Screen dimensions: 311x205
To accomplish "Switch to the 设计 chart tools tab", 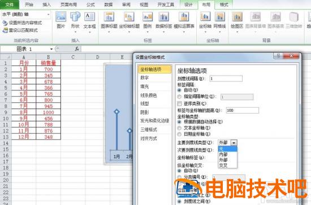I will [188, 5].
